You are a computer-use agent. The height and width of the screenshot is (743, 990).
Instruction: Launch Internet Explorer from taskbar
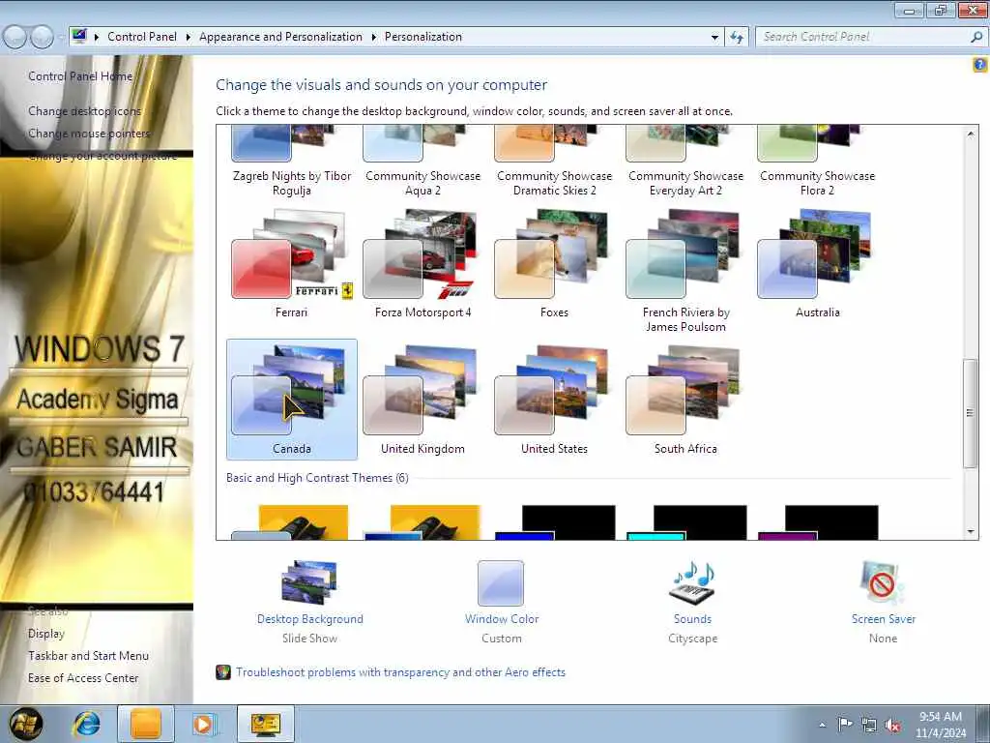pos(87,724)
